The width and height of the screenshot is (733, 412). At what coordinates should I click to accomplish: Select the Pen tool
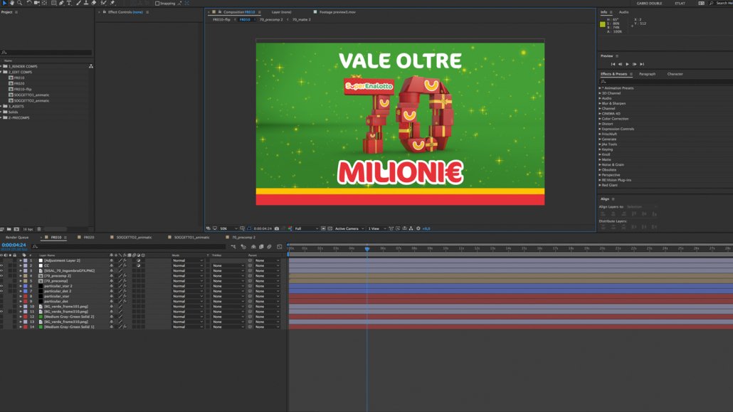[x=61, y=3]
